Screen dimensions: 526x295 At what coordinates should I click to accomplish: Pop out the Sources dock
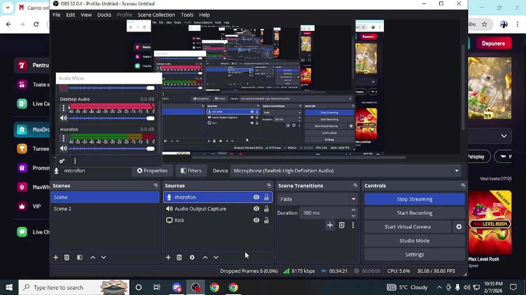click(x=269, y=186)
